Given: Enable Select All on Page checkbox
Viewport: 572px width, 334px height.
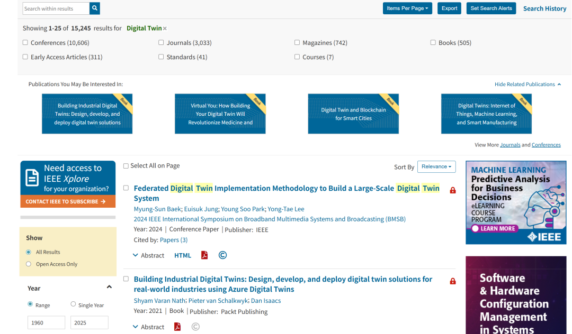Looking at the screenshot, I should click(126, 166).
